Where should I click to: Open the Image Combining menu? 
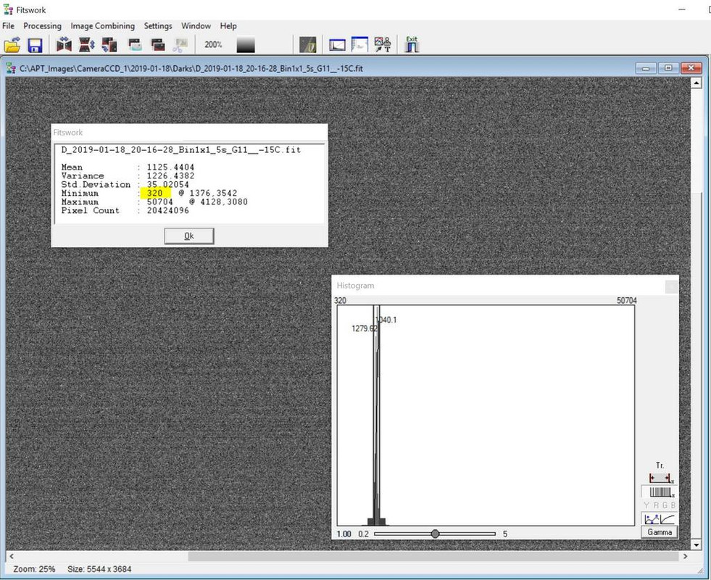(102, 26)
